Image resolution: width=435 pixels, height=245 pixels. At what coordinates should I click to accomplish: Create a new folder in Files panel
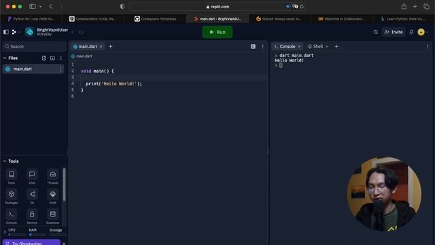[x=52, y=58]
